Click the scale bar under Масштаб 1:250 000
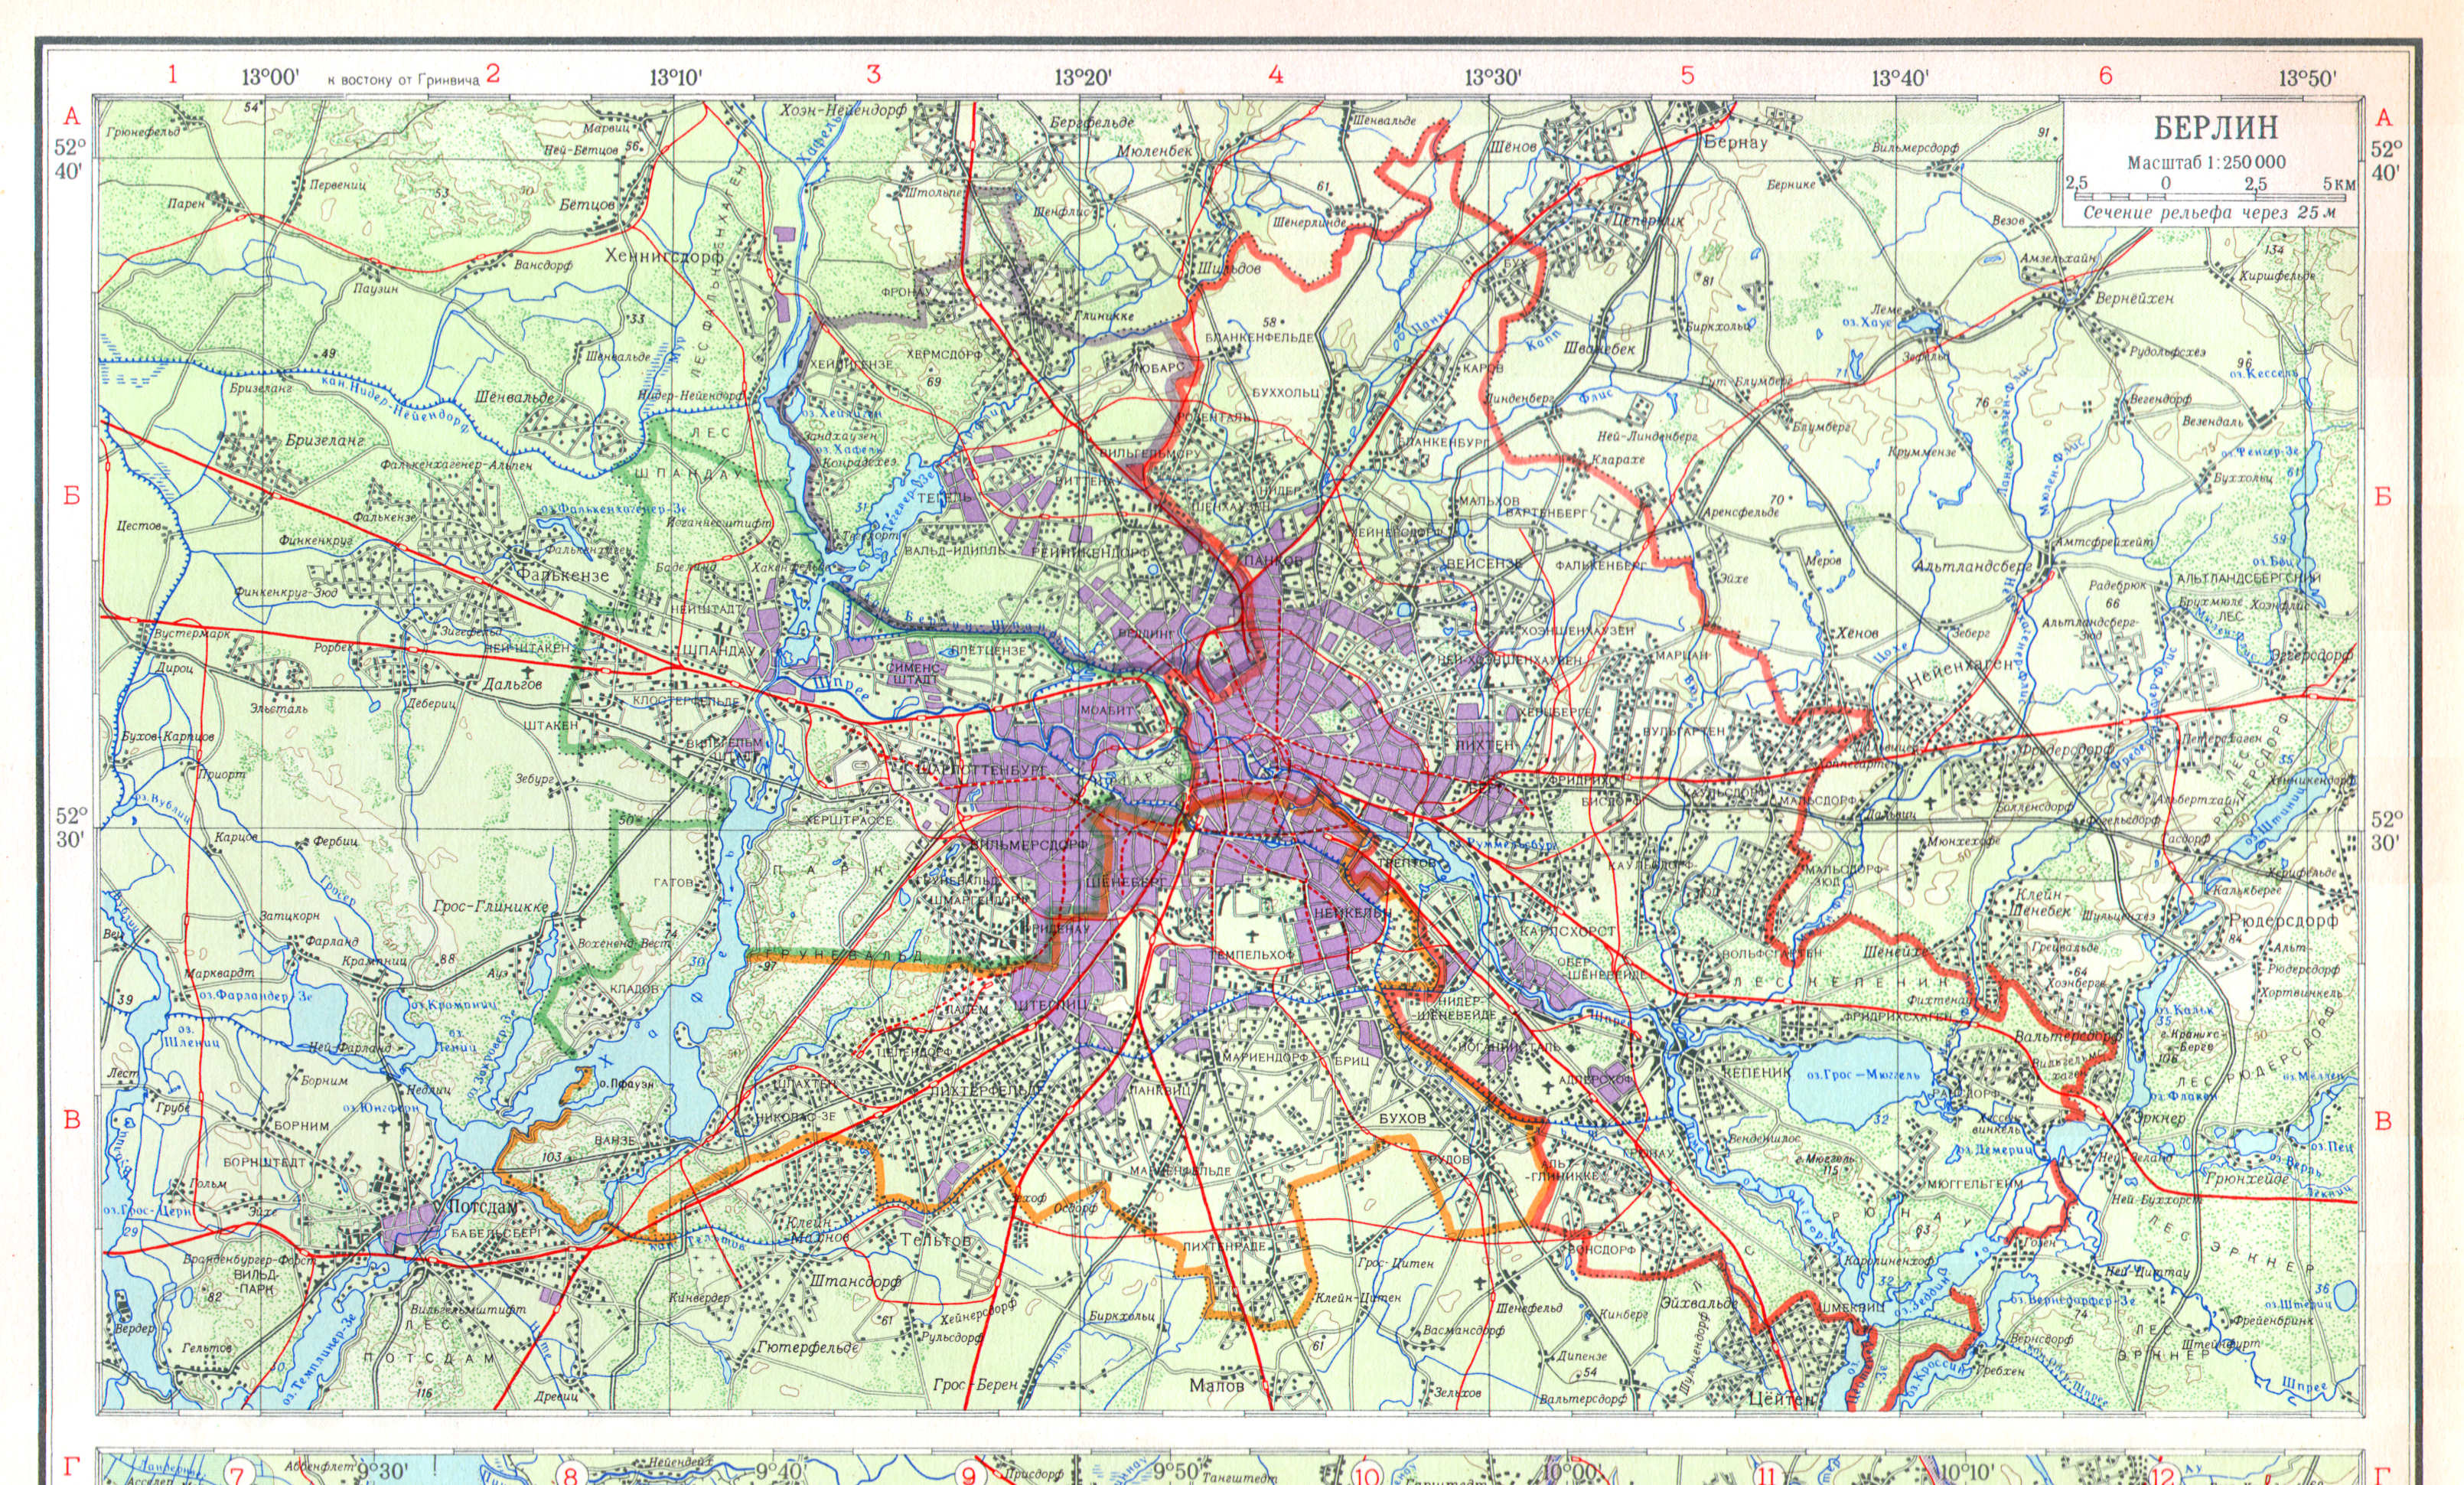Viewport: 2464px width, 1485px height. 2210,198
